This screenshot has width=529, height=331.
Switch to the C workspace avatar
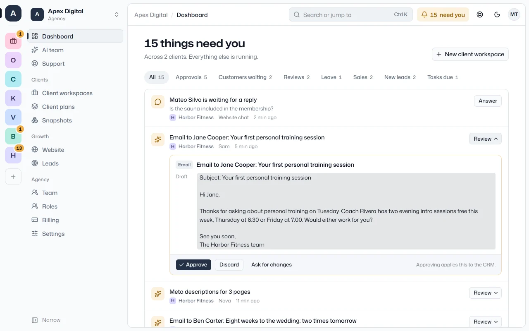(13, 79)
